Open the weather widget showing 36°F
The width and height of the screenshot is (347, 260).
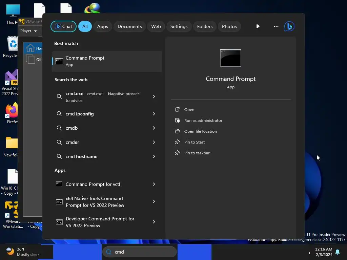[23, 252]
